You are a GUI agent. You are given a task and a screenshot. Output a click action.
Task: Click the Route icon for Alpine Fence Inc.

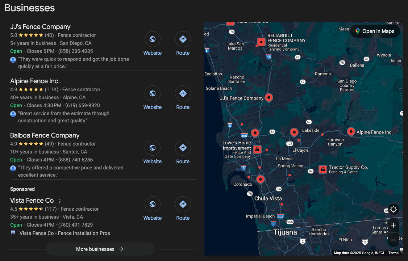183,93
